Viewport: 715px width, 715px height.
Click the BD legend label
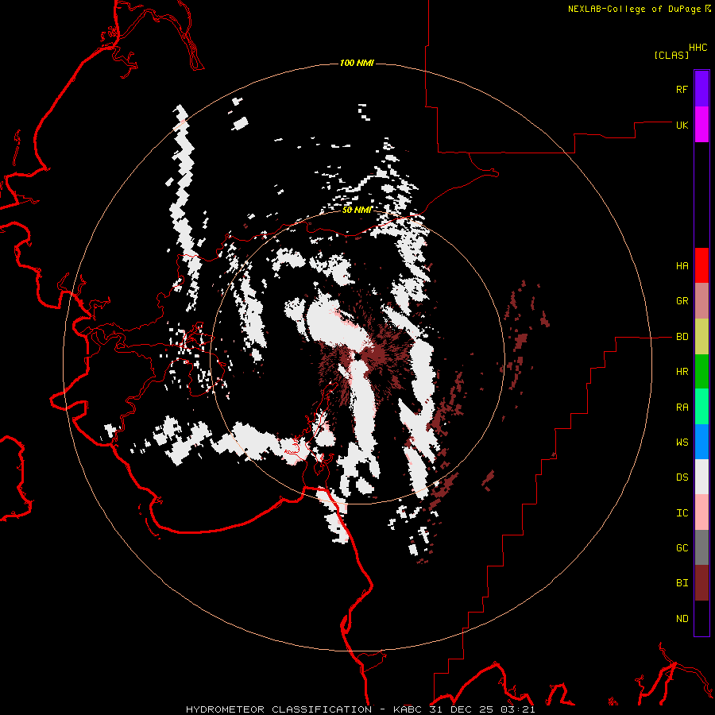(x=682, y=337)
